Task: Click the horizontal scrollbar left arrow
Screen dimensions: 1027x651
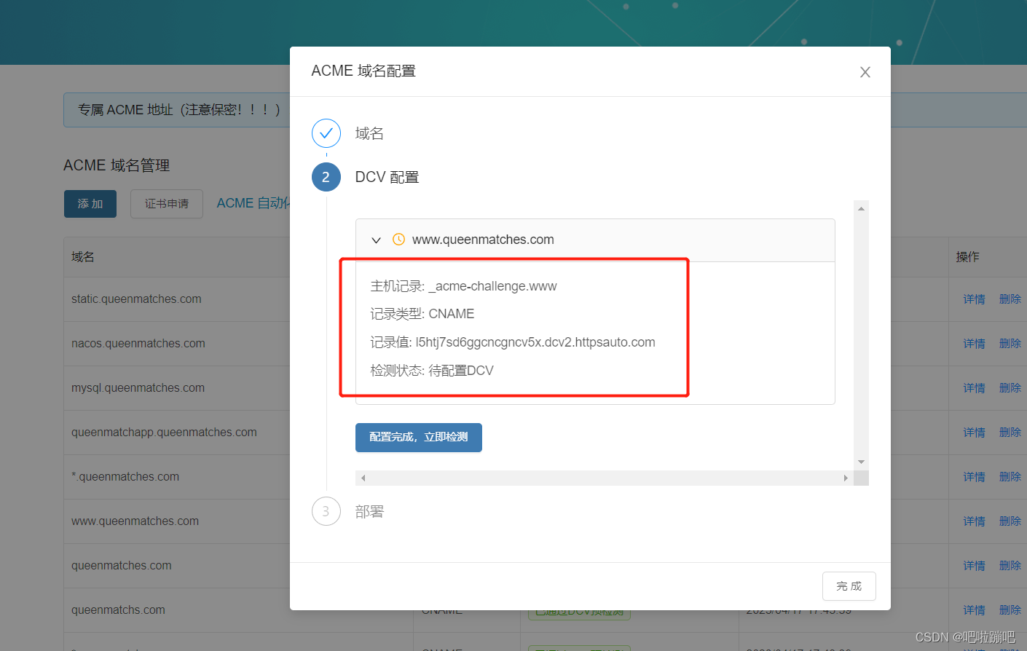Action: coord(363,478)
